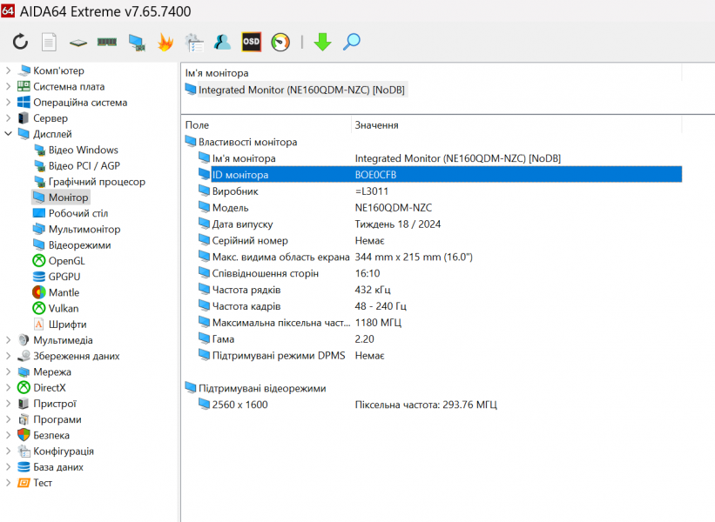Open the SensorPanel gauge icon
This screenshot has width=715, height=522.
click(280, 43)
